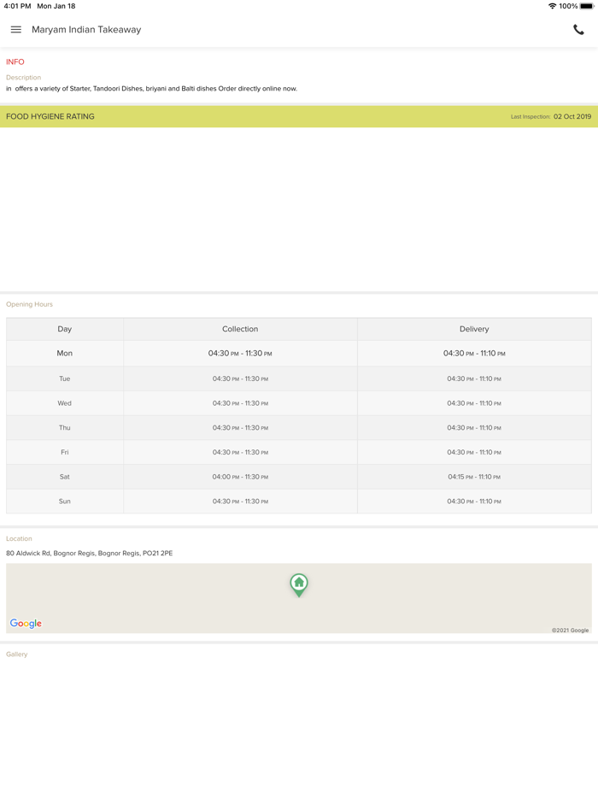Click the green home map pin
598x798 pixels.
click(x=299, y=584)
